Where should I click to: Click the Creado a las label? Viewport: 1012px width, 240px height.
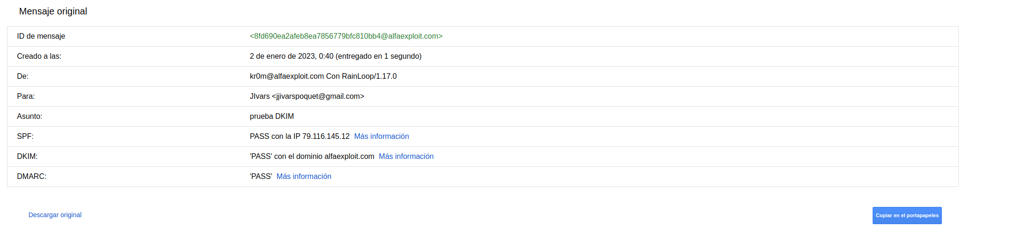39,56
